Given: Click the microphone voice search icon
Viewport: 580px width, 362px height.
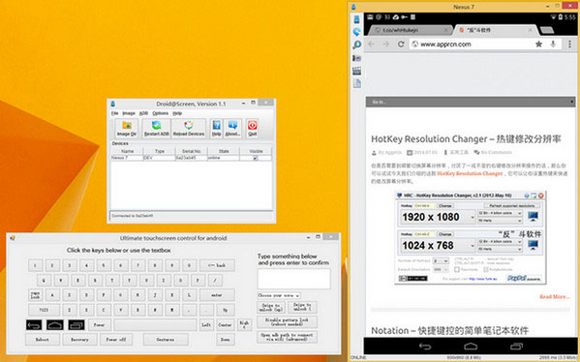Looking at the screenshot, I should point(553,44).
